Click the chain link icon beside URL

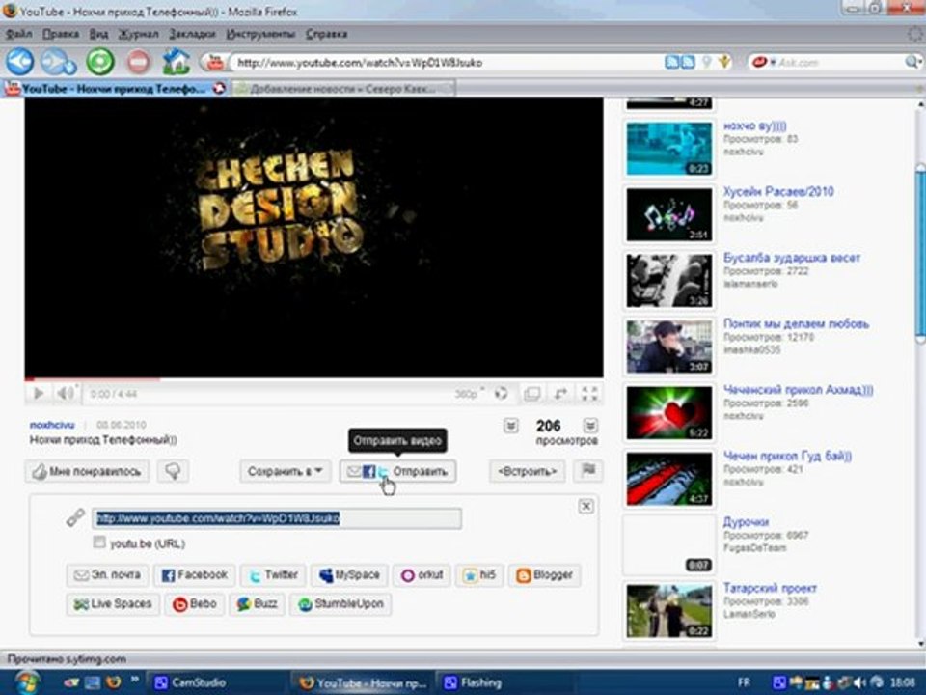click(75, 517)
